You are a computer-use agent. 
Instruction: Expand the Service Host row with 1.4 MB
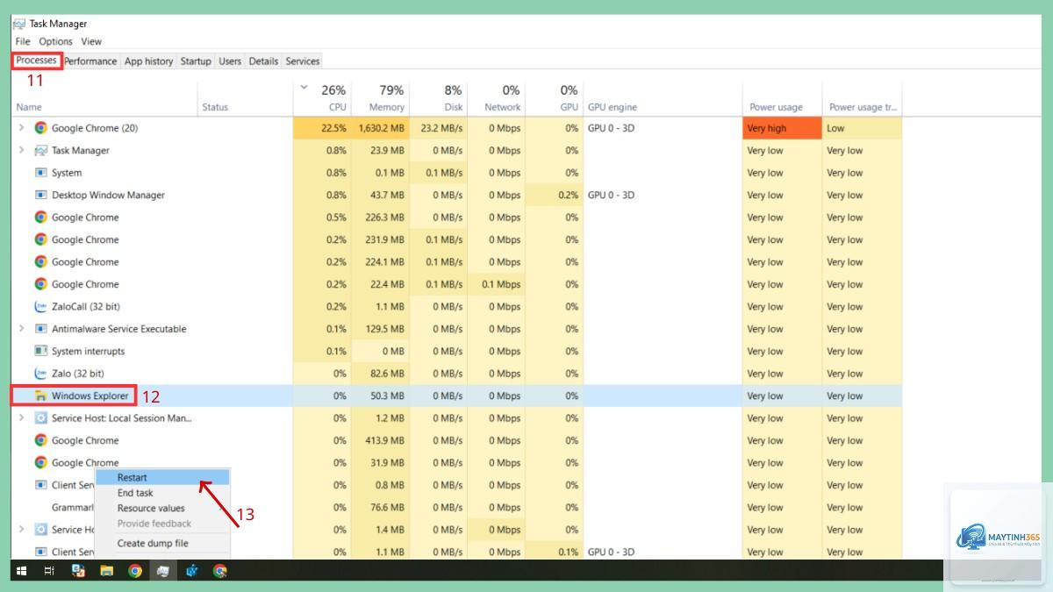pos(21,530)
